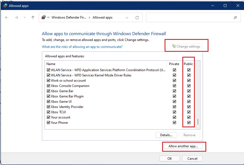
Task: Toggle Public checkbox for Xbox Game Bar
Action: (x=189, y=91)
